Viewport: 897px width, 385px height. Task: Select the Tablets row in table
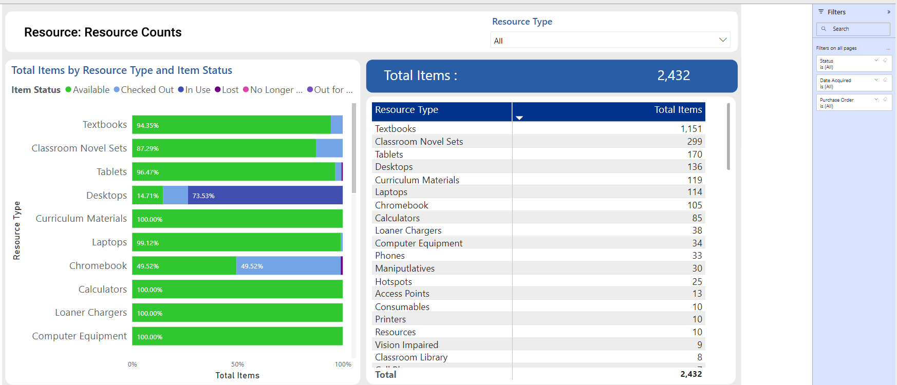(538, 155)
